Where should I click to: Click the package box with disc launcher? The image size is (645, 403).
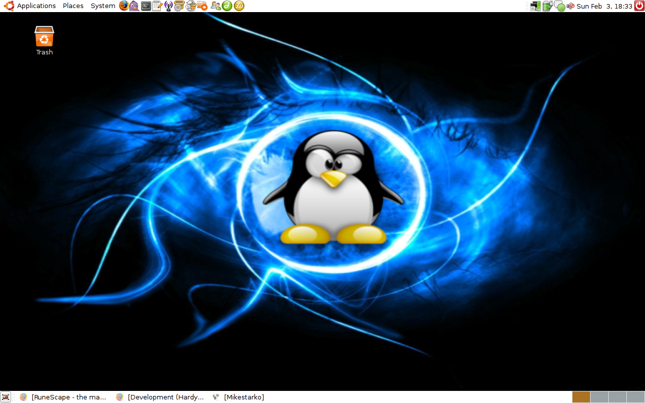click(x=191, y=6)
